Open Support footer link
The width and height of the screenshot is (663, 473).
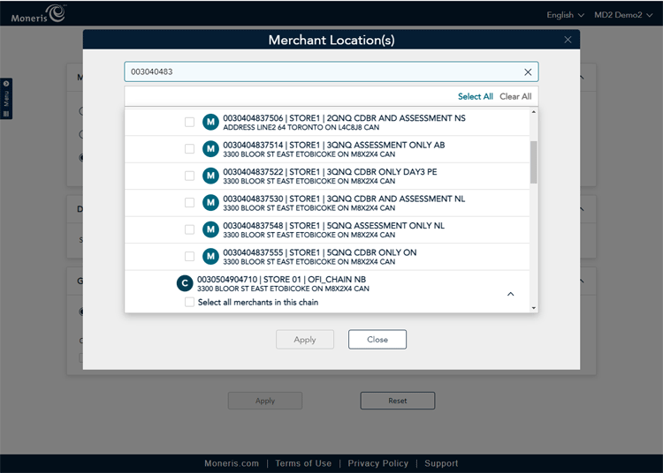[441, 463]
